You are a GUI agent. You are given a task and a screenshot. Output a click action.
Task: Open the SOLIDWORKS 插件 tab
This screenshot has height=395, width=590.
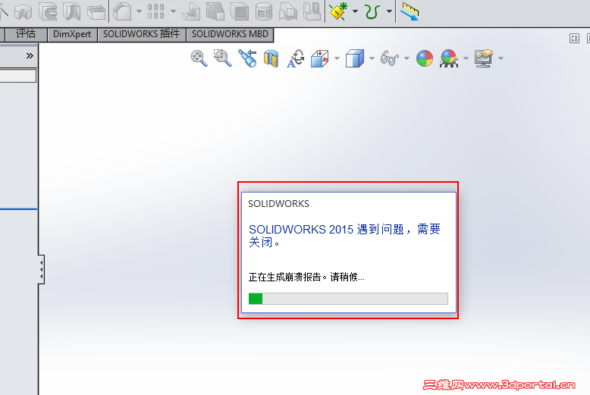(x=142, y=34)
